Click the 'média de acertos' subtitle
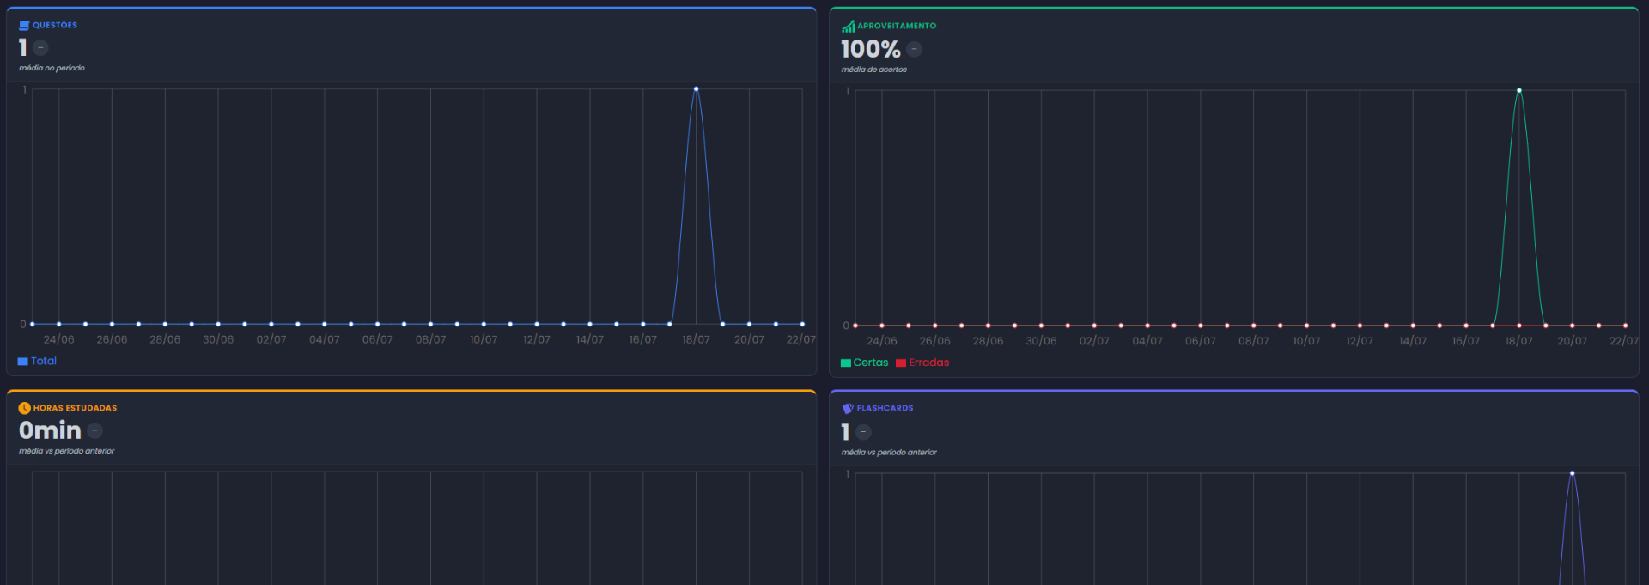 click(874, 70)
